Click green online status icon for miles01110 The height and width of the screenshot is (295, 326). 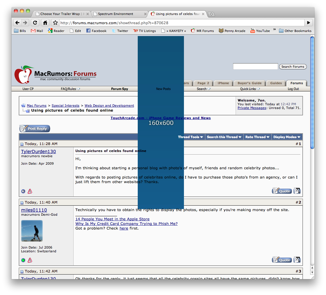coord(23,260)
